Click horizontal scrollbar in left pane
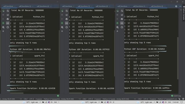The height and width of the screenshot is (104, 185). 17,93
